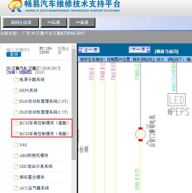
Task: Click left arrow icon on 上一页
Action: 80,50
